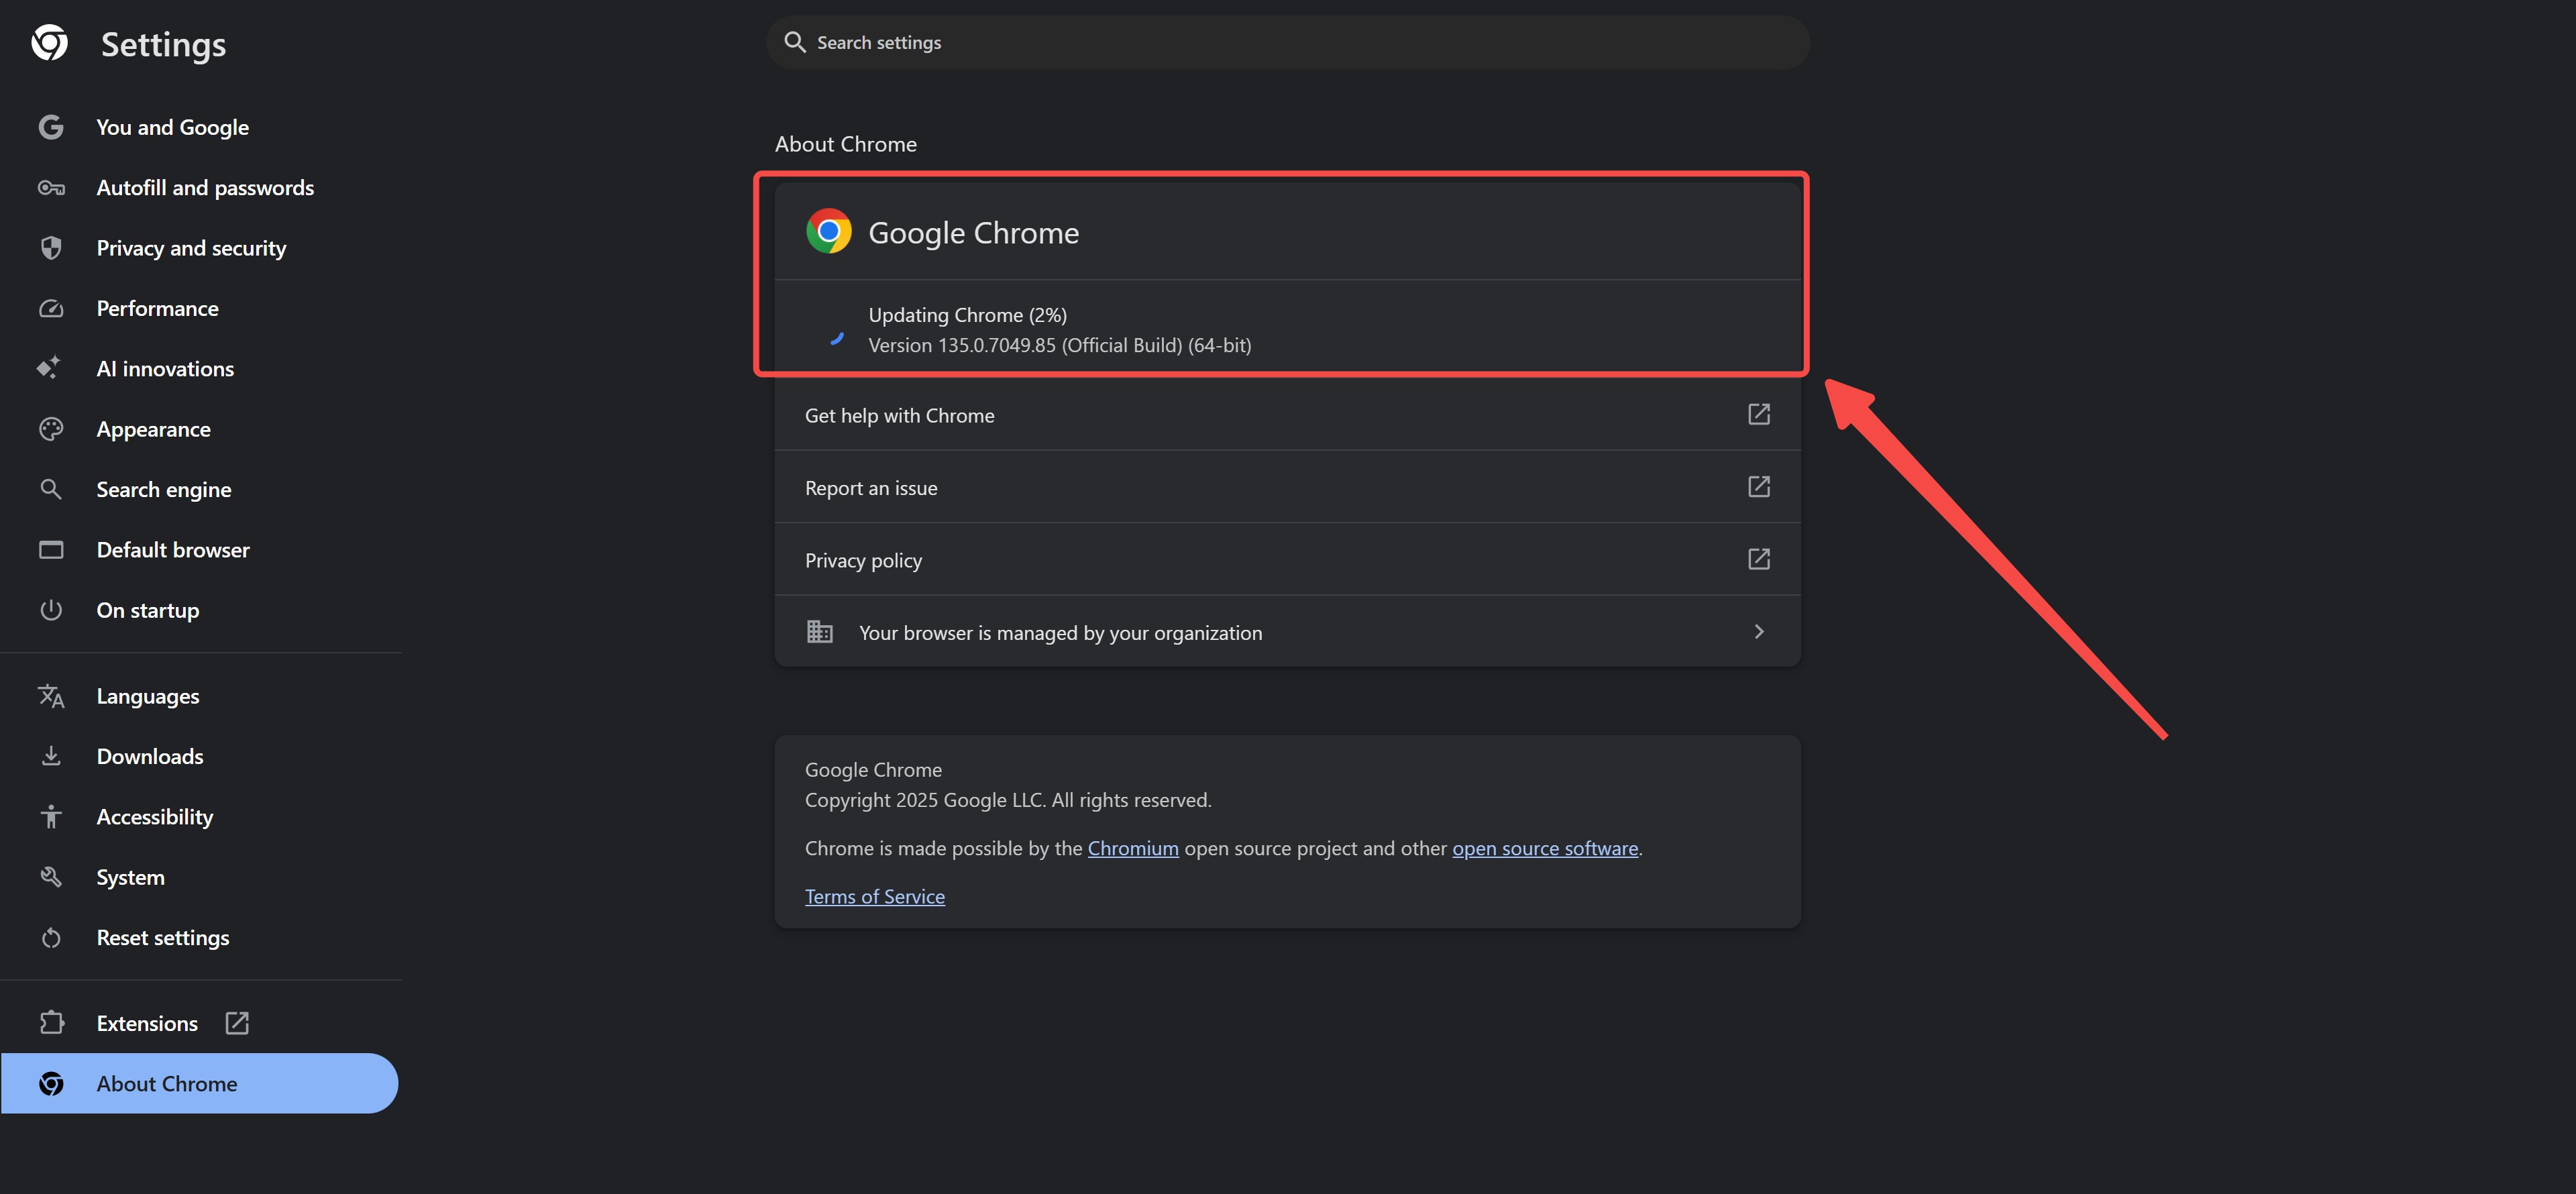This screenshot has height=1194, width=2576.
Task: Click Your browser is managed by your organization
Action: pyautogui.click(x=1288, y=632)
